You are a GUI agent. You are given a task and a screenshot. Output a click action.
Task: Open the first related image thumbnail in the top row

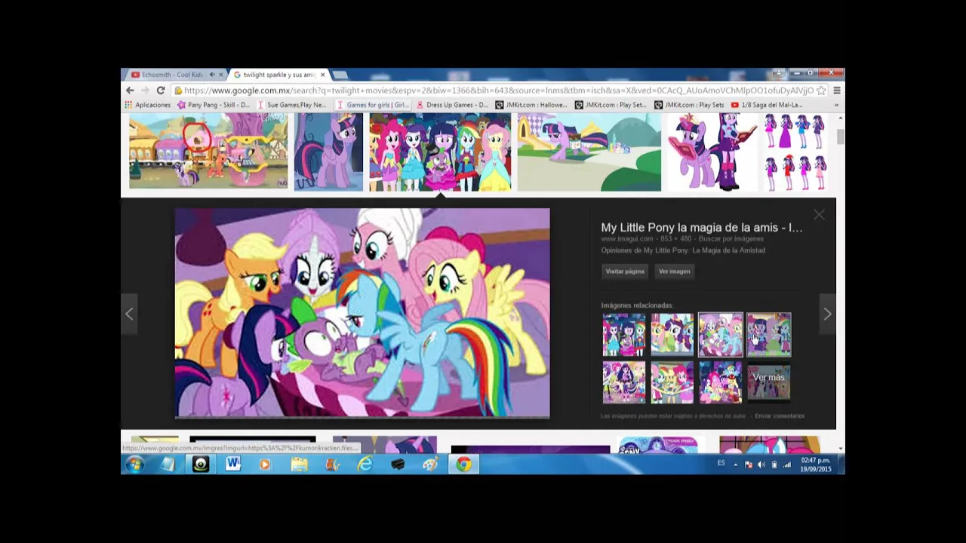point(624,334)
